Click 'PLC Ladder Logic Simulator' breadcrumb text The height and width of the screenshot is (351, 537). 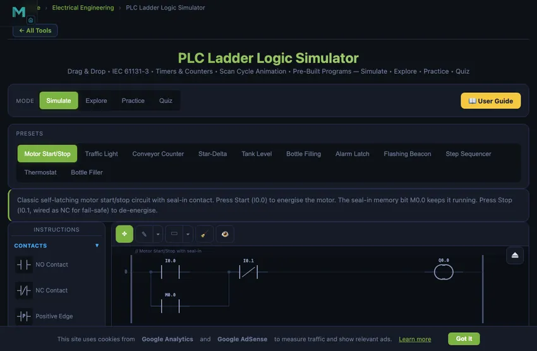pos(166,8)
